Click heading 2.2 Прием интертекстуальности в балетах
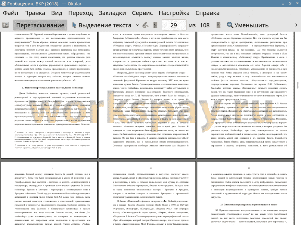 click(52, 88)
